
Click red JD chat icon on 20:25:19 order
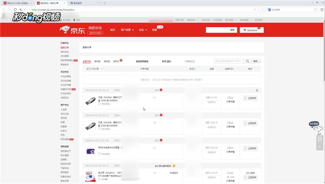click(161, 90)
